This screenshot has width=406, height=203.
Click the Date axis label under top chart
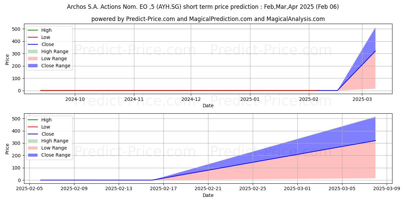tap(208, 106)
